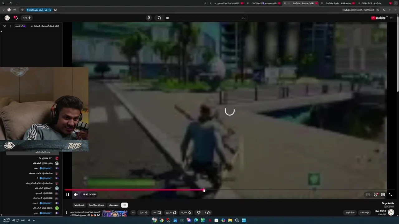Open system volume icon in tray
Image resolution: width=399 pixels, height=224 pixels.
coord(13,220)
